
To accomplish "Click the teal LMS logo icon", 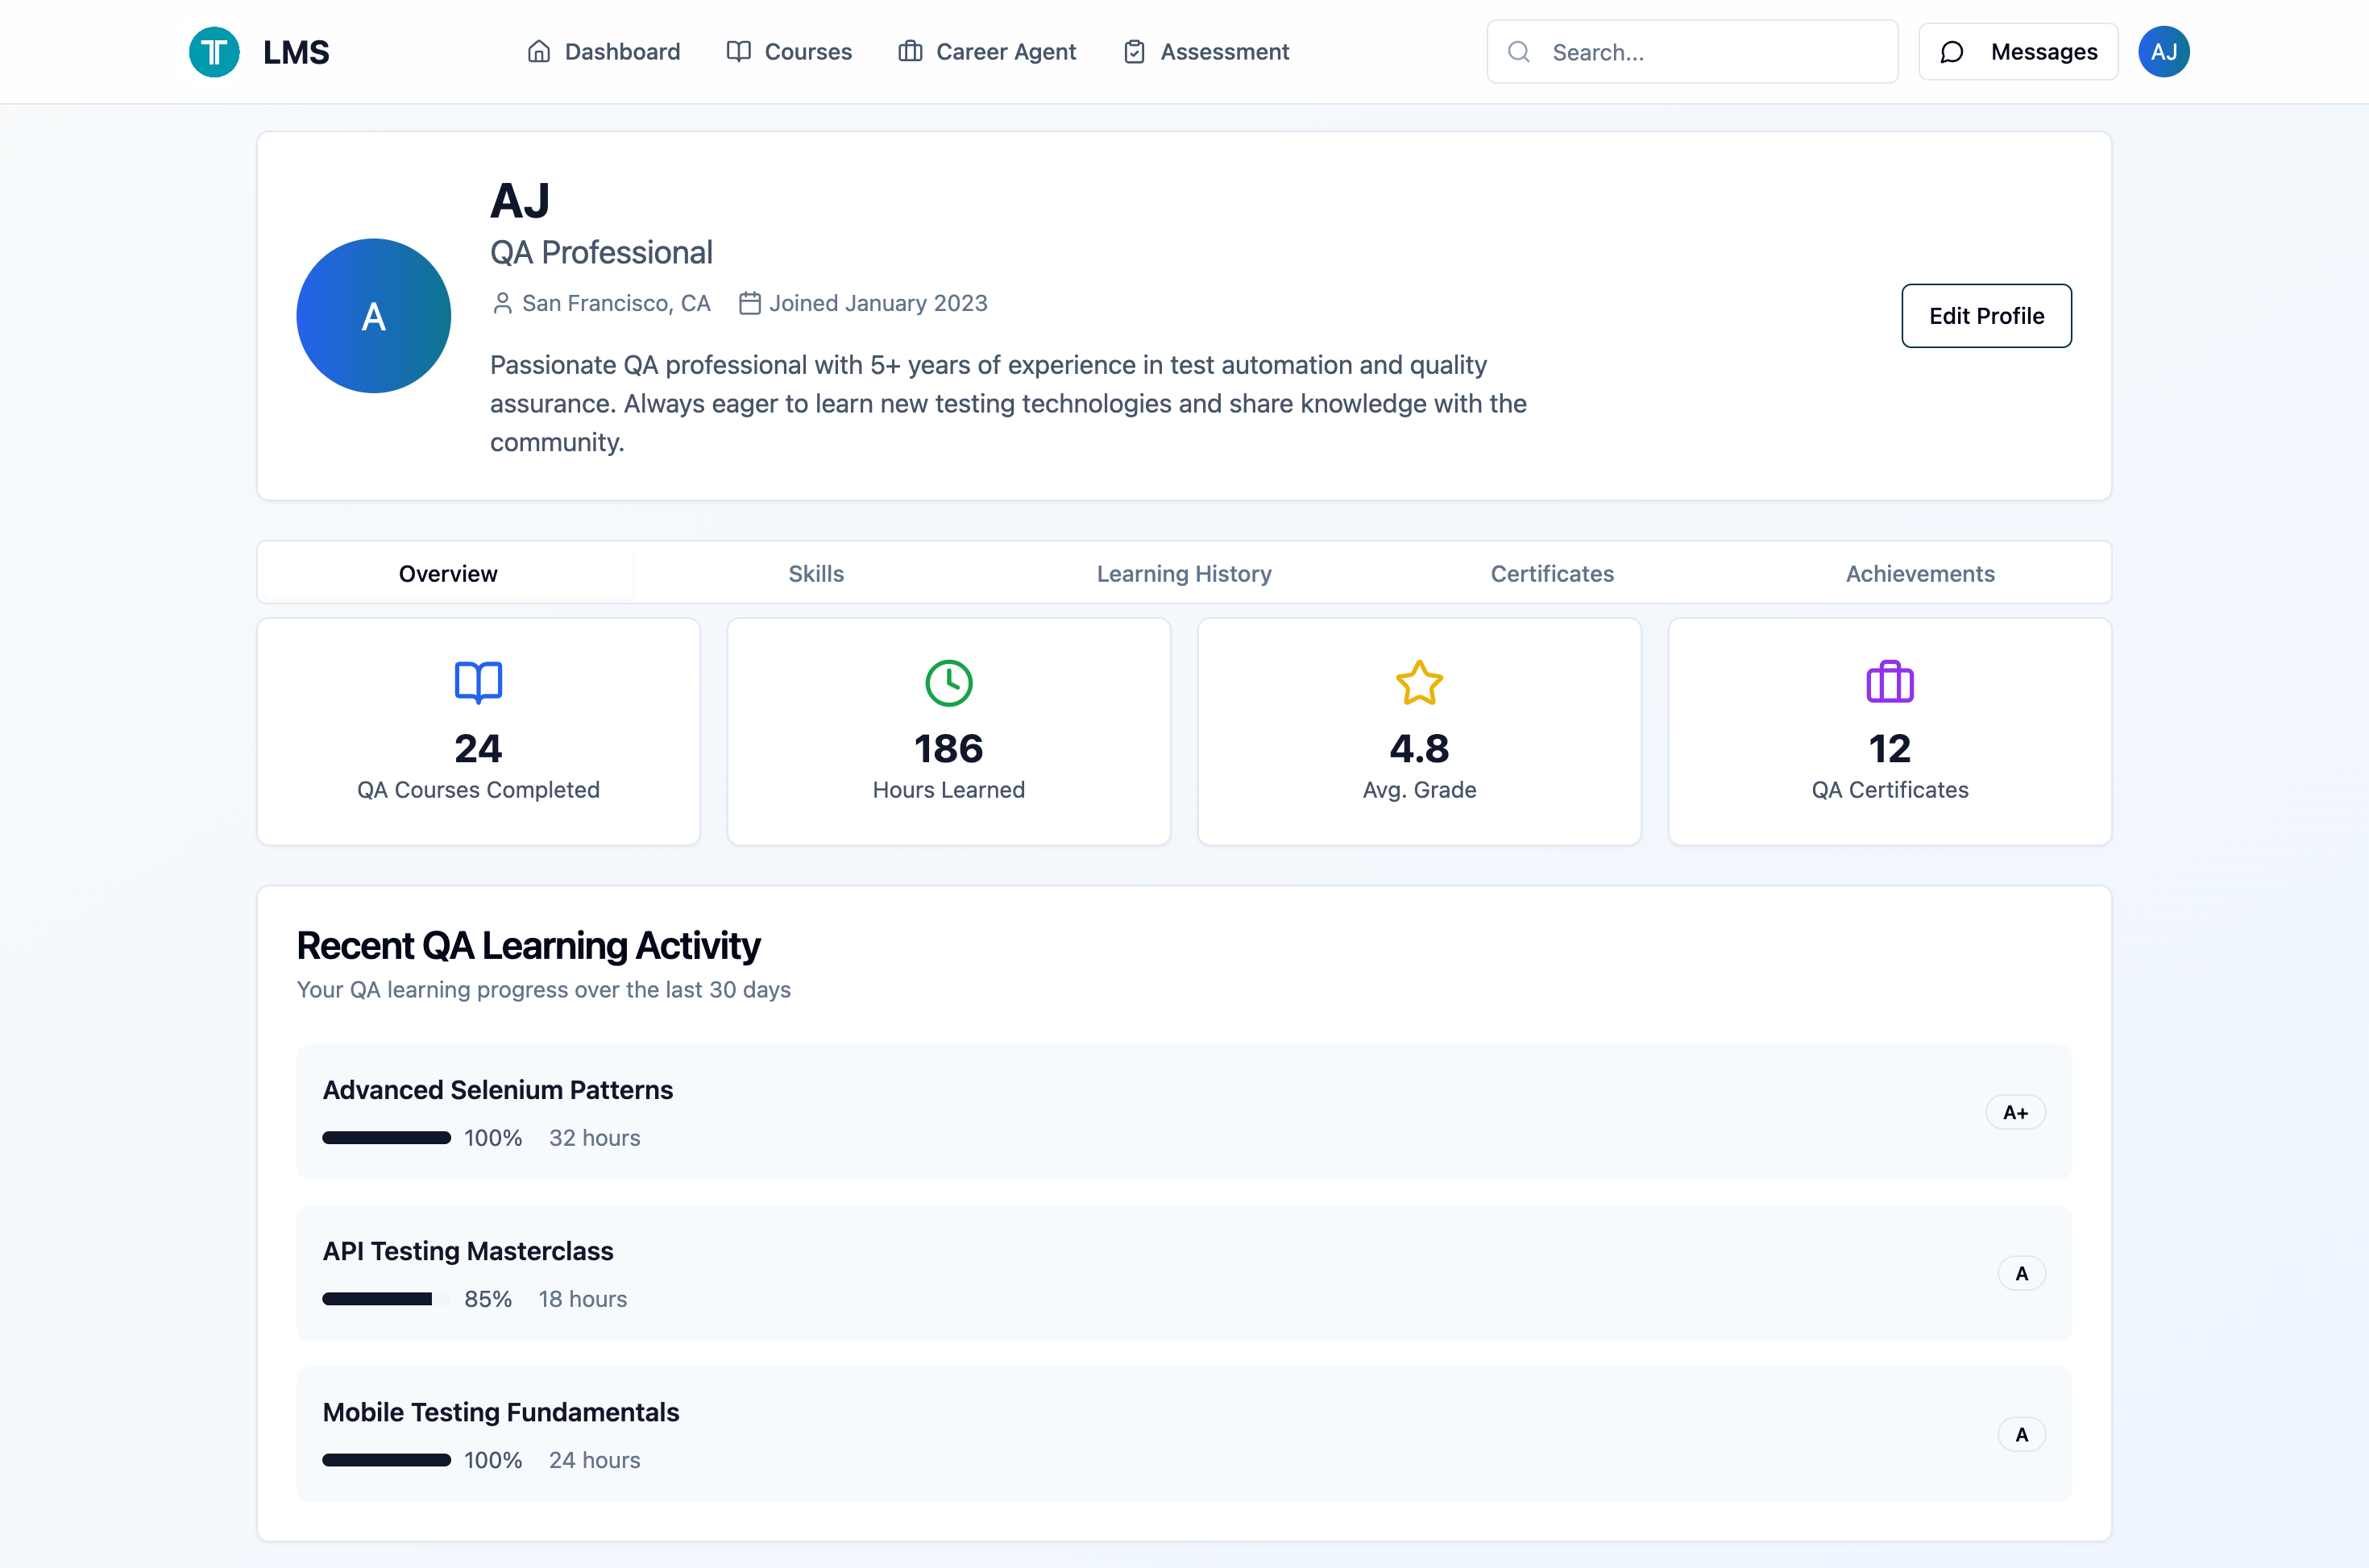I will 214,52.
